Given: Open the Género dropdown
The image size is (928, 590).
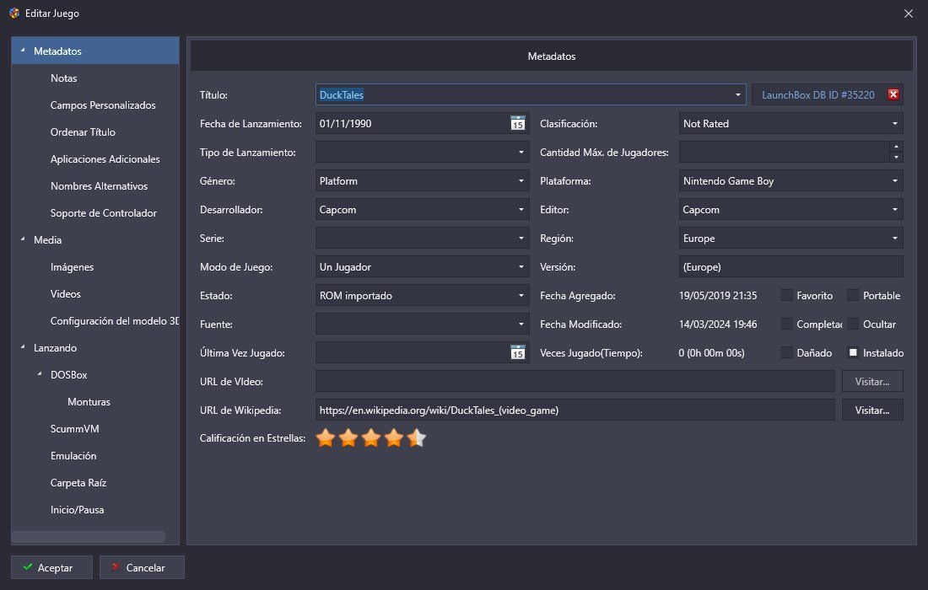Looking at the screenshot, I should [x=521, y=181].
